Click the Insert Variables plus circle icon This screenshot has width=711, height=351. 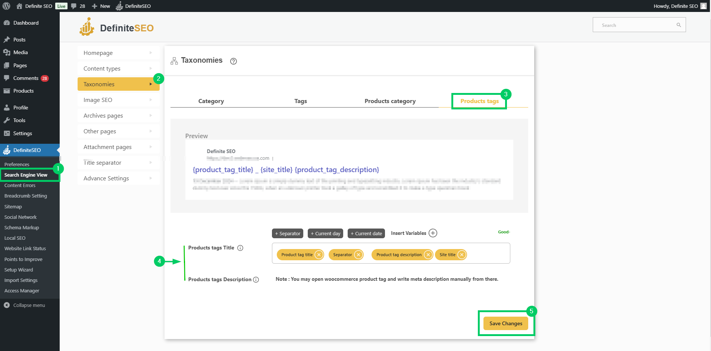(x=433, y=233)
